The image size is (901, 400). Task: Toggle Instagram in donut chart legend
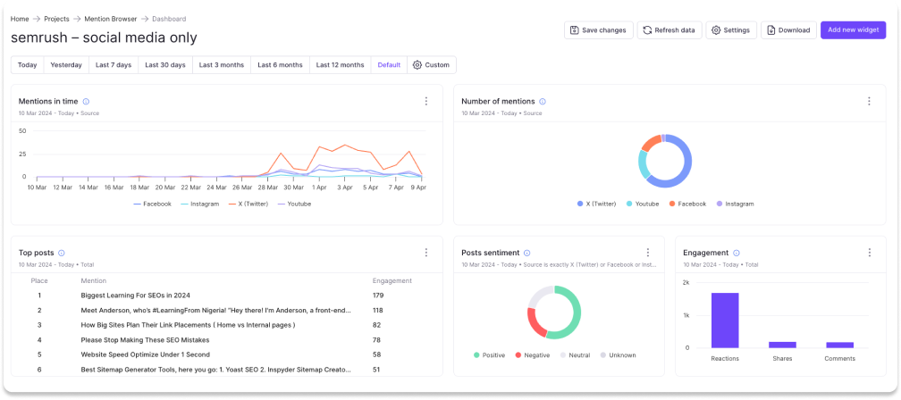[x=735, y=204]
